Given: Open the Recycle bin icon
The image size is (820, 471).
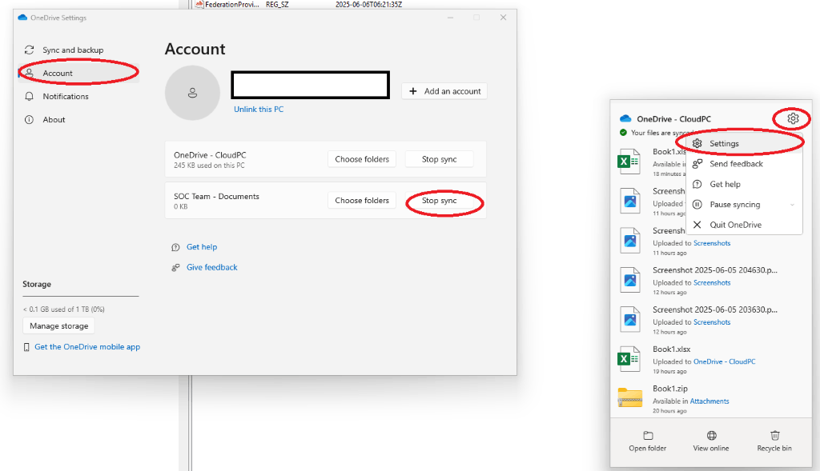Looking at the screenshot, I should click(774, 436).
